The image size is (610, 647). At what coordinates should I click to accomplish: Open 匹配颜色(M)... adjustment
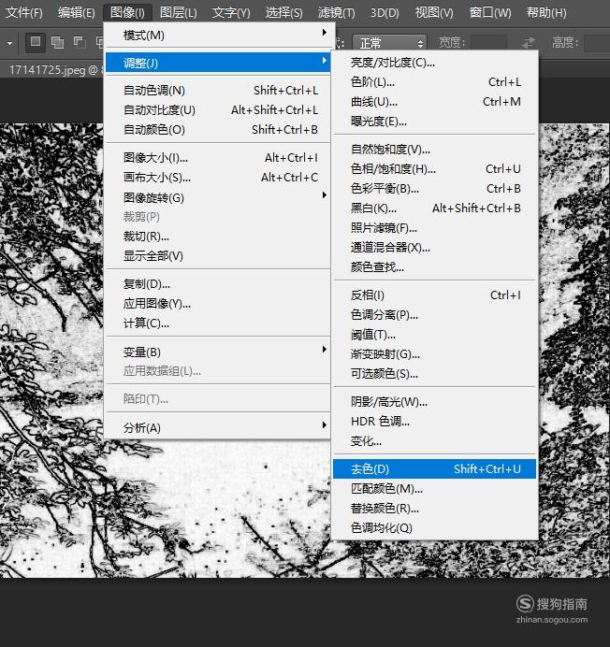pyautogui.click(x=434, y=489)
